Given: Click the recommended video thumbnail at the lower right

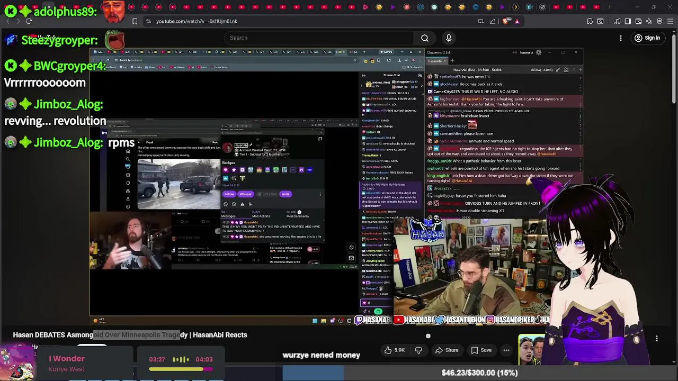Looking at the screenshot, I should (x=532, y=349).
